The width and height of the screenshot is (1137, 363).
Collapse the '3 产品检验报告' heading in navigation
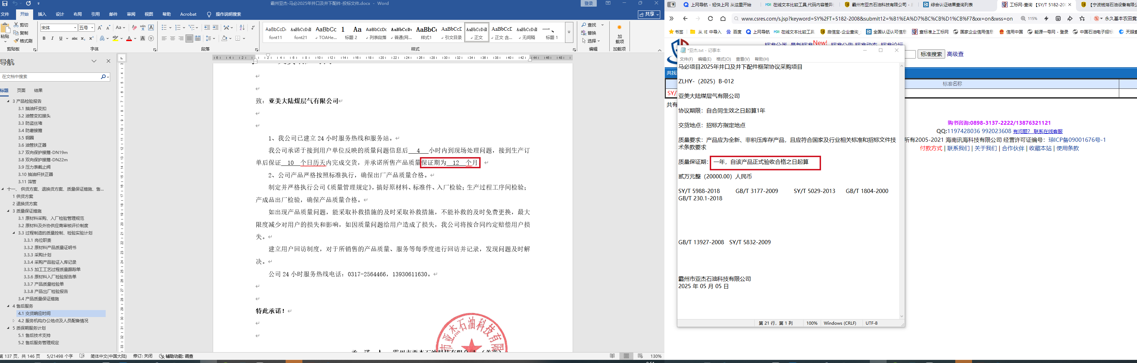pos(8,101)
